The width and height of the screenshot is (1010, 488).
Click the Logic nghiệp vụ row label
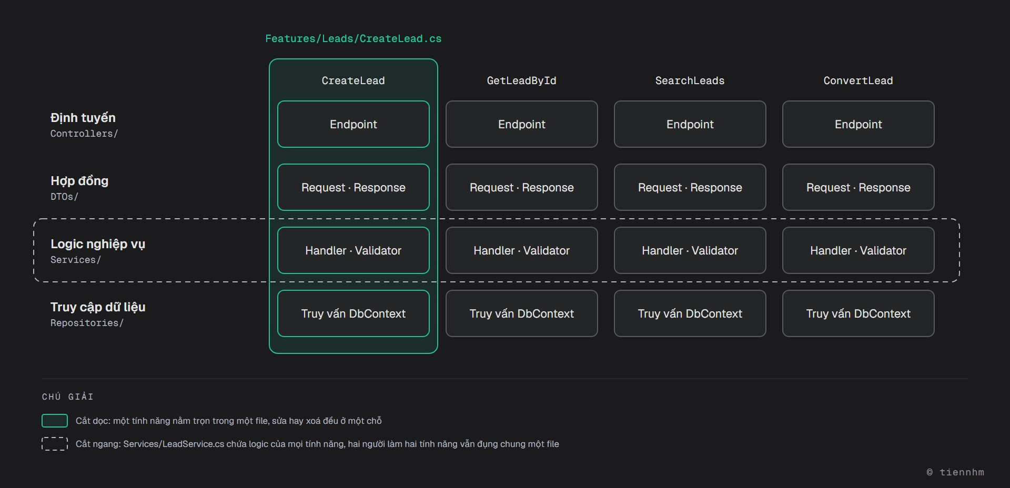click(x=98, y=244)
